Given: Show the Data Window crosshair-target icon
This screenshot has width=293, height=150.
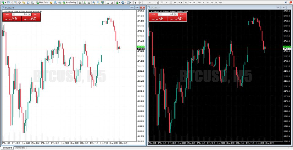Looking at the screenshot, I should (x=20, y=3).
